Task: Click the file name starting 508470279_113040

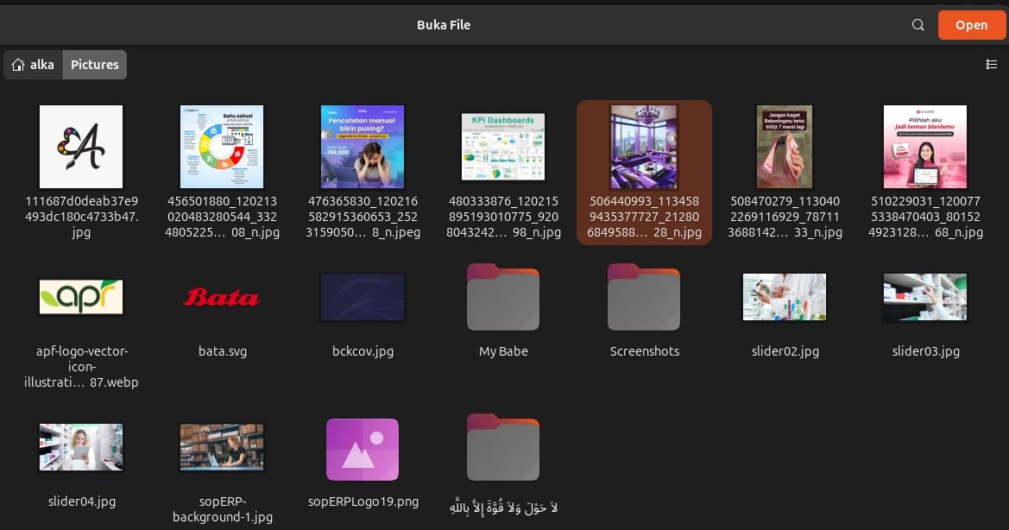Action: [785, 217]
